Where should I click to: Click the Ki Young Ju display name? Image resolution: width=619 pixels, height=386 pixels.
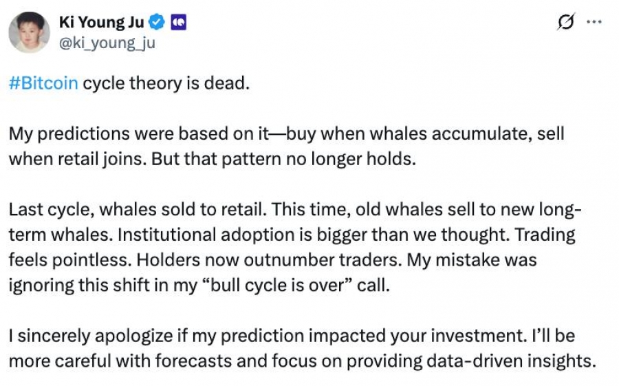coord(102,23)
